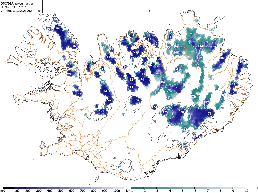Click visibility value '353' on the map

[169, 47]
